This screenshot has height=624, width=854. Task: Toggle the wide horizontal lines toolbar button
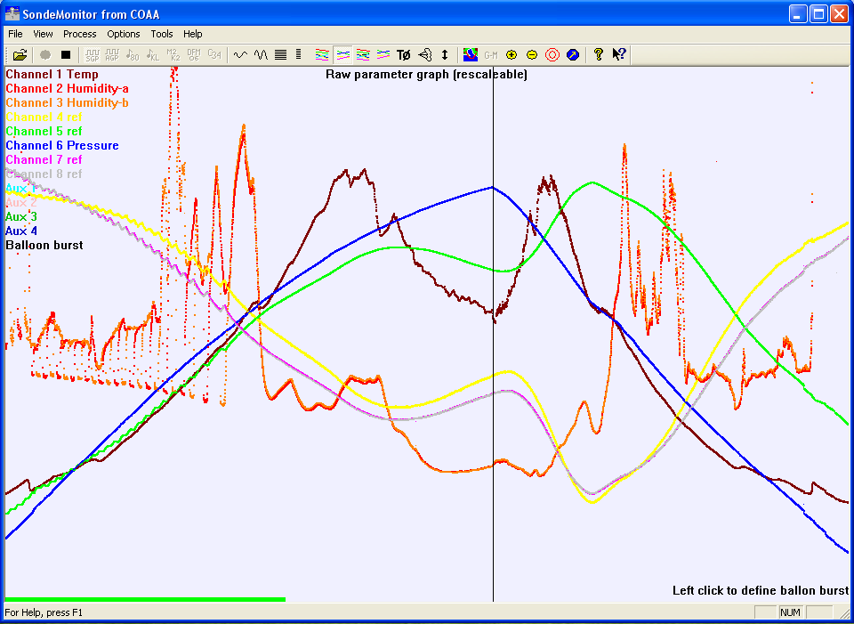coord(281,54)
